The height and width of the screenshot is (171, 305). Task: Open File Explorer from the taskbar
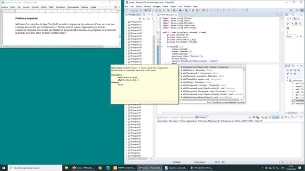[x=67, y=168]
